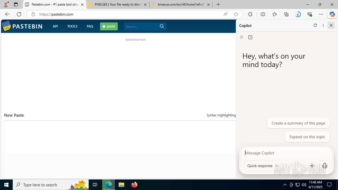The height and width of the screenshot is (190, 338).
Task: Click the Syntax Highlighting label
Action: pos(221,115)
